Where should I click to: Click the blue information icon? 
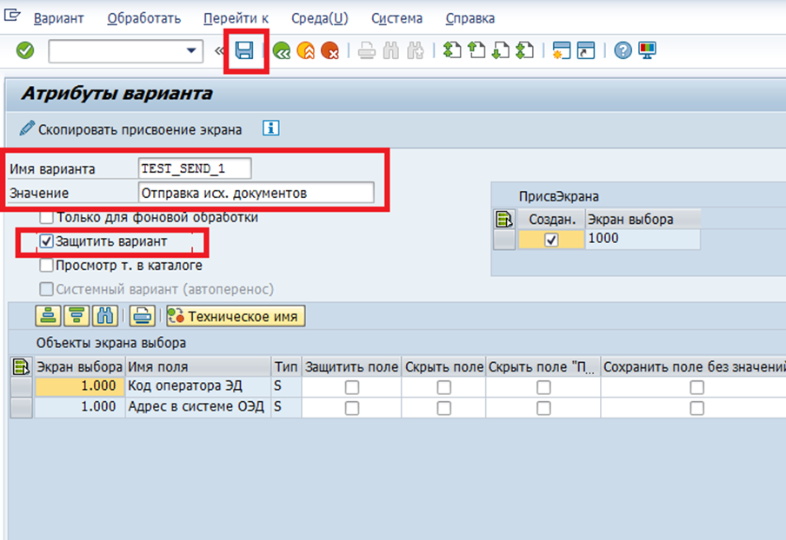pyautogui.click(x=271, y=128)
